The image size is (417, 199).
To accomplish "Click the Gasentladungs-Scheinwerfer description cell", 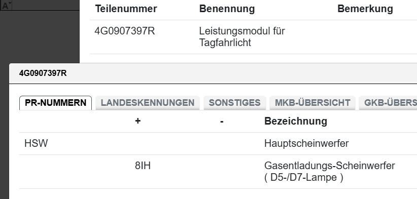I will 330,172.
